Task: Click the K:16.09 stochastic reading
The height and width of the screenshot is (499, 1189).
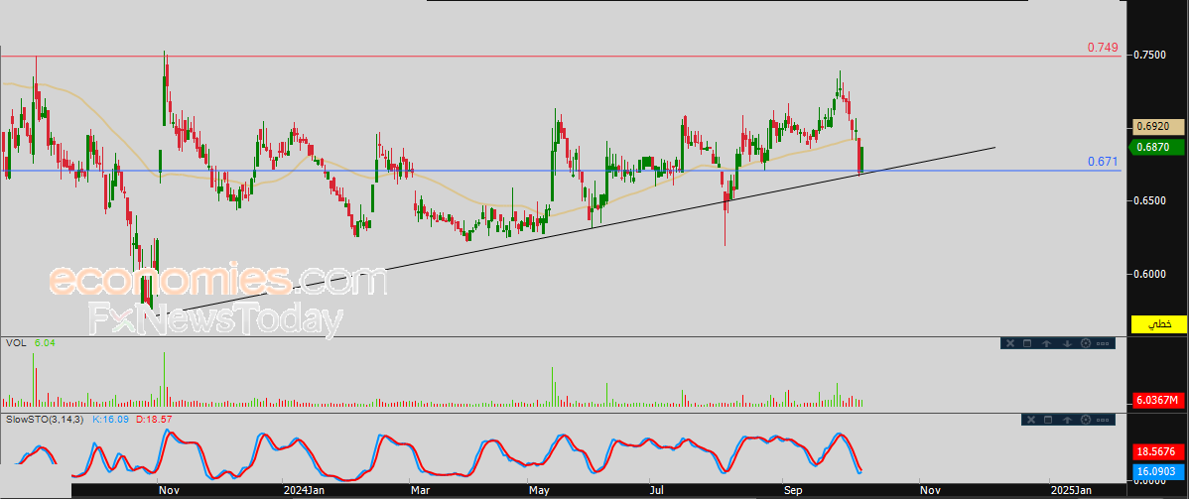Action: (111, 419)
